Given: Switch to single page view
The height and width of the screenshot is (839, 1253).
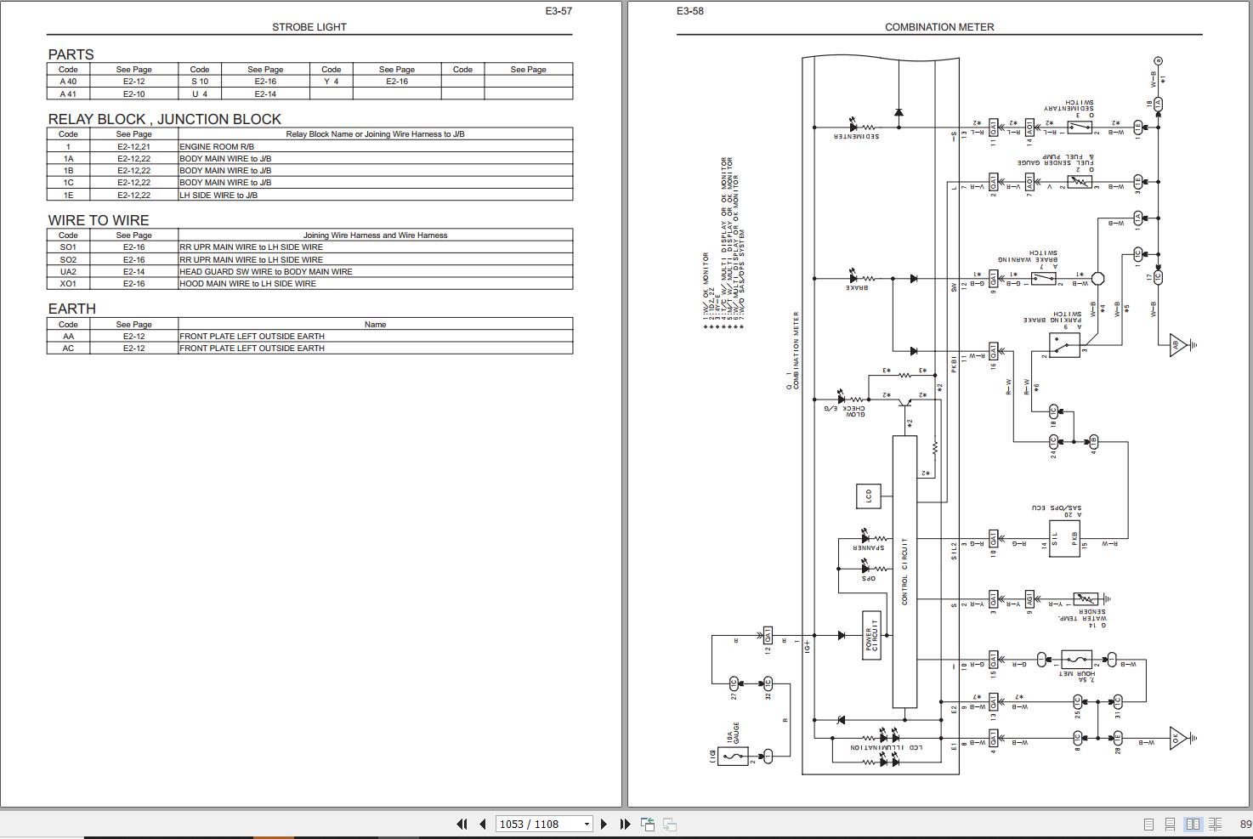Looking at the screenshot, I should pos(1148,824).
